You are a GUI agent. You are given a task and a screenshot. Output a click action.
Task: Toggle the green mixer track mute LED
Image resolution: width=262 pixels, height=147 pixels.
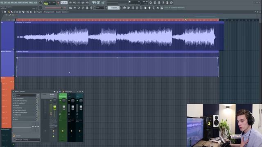tap(60, 101)
